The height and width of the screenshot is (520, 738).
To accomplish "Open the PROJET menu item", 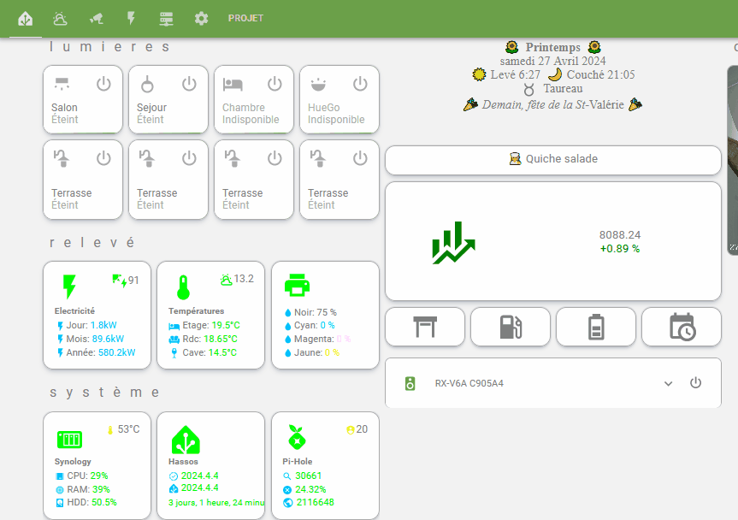I will tap(245, 18).
